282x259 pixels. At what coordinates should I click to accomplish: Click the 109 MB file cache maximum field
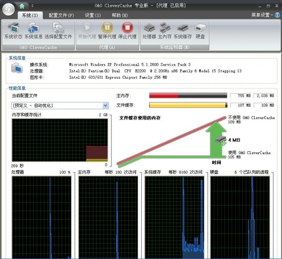tap(264, 105)
